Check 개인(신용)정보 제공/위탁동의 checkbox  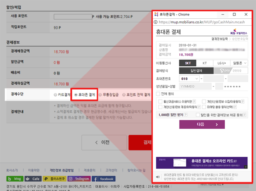[x=160, y=107]
